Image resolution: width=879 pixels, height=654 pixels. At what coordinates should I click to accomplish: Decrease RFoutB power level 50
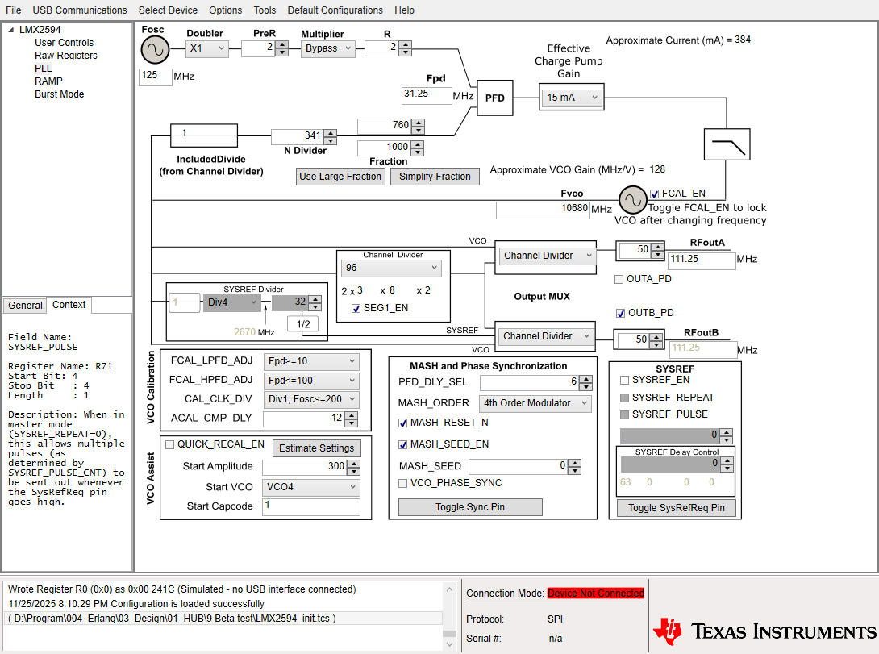(656, 344)
